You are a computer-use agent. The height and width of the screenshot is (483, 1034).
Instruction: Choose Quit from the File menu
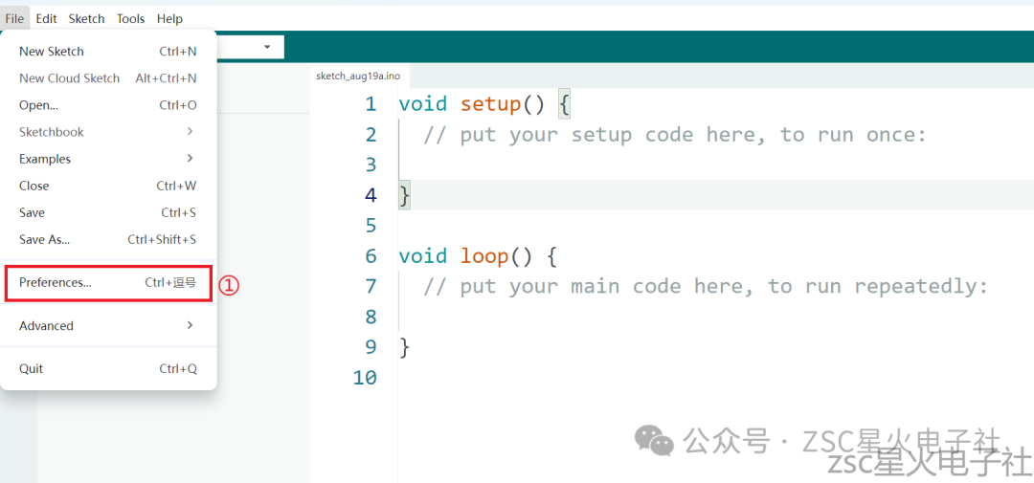(108, 369)
